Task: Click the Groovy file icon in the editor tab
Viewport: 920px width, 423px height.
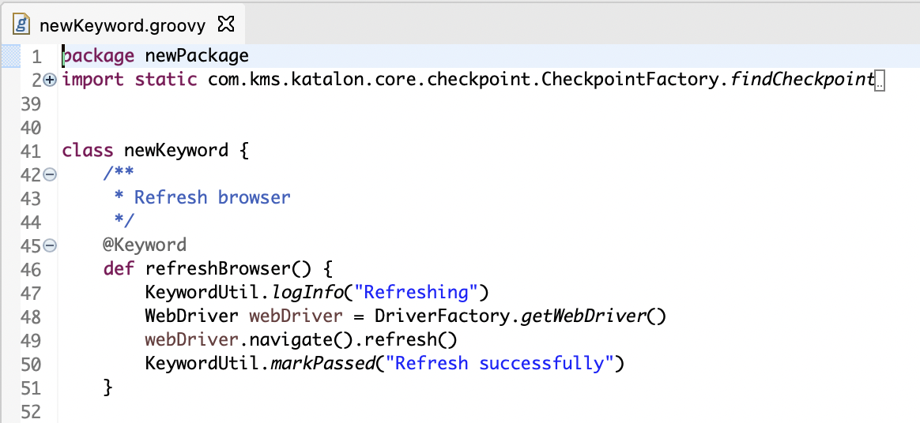Action: [22, 24]
